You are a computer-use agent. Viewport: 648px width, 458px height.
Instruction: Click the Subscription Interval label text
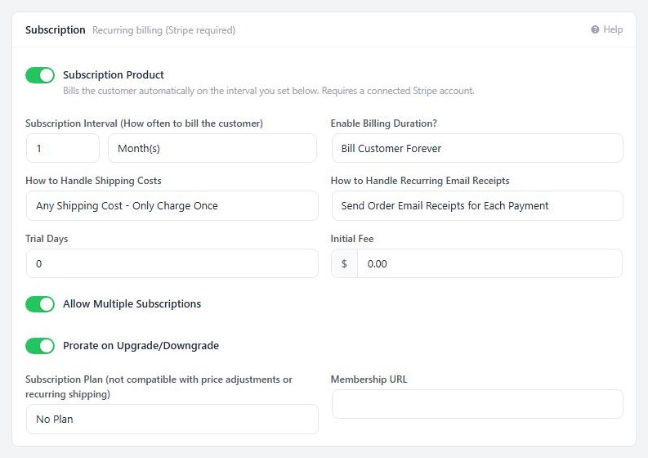pyautogui.click(x=145, y=123)
